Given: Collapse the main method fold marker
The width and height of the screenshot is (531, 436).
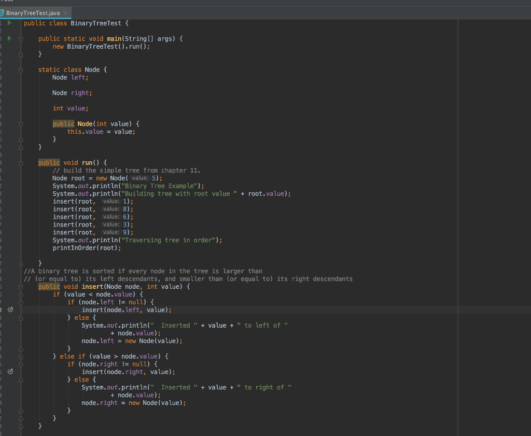Looking at the screenshot, I should click(21, 39).
